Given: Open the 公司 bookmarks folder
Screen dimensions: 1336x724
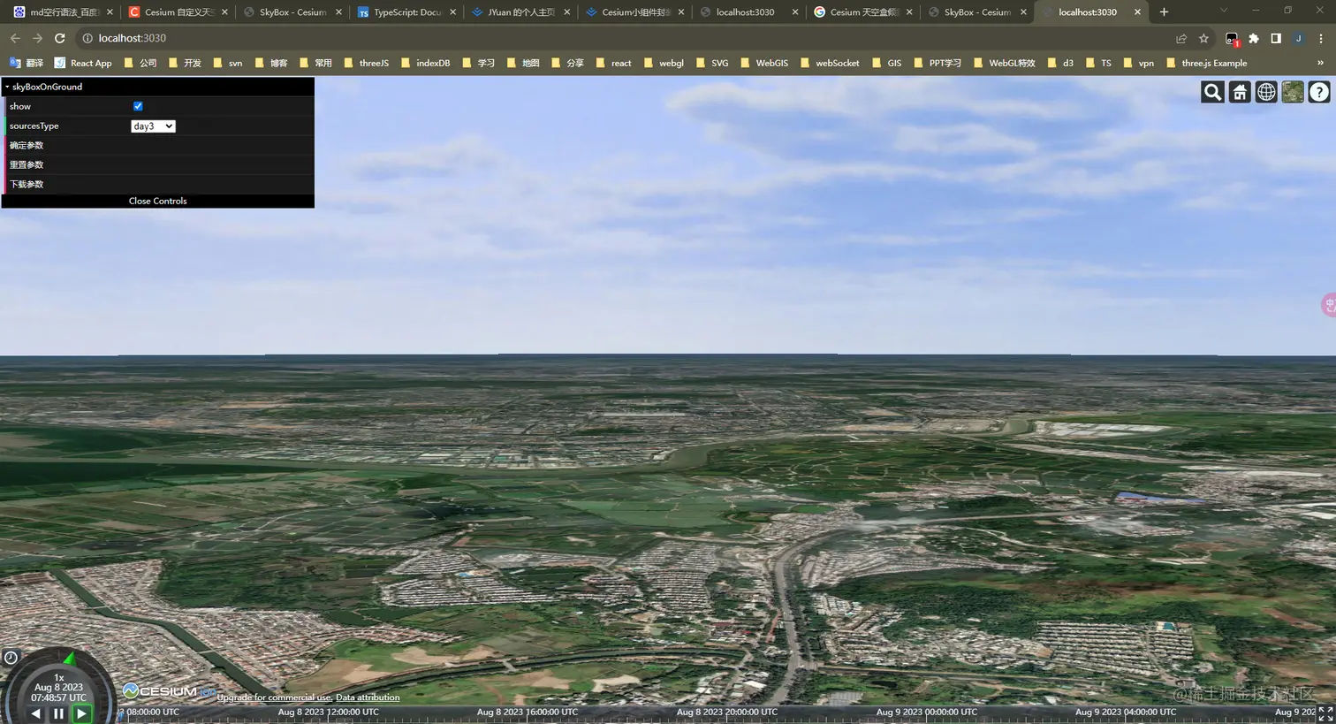Looking at the screenshot, I should point(140,63).
